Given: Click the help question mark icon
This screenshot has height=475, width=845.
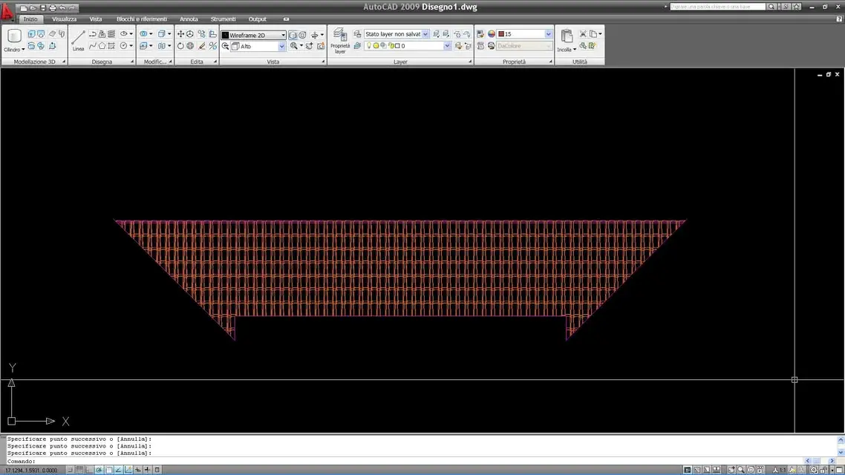Looking at the screenshot, I should (x=839, y=19).
